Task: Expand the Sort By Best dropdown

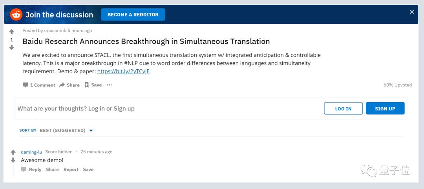Action: click(91, 130)
